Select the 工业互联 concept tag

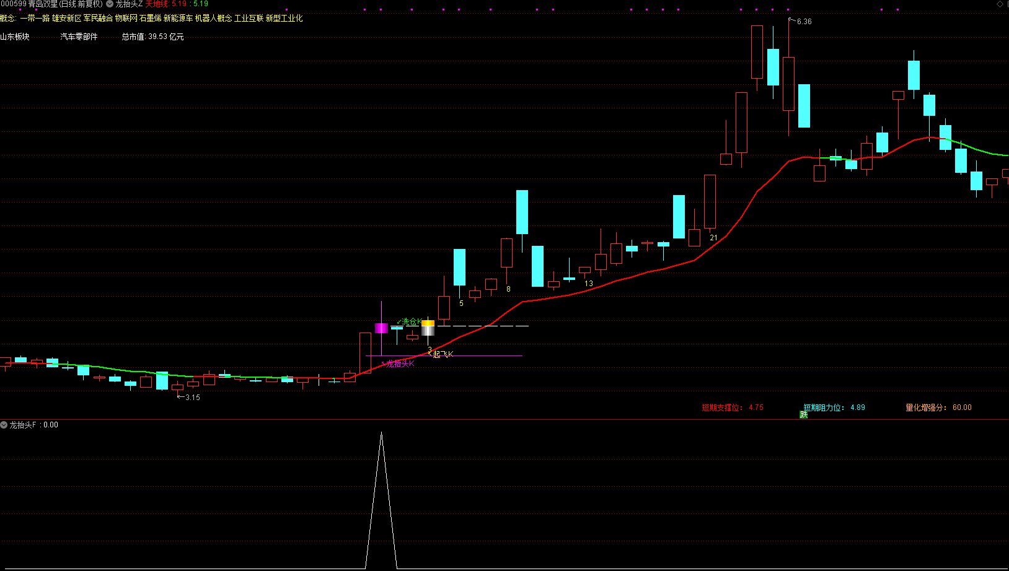[249, 19]
